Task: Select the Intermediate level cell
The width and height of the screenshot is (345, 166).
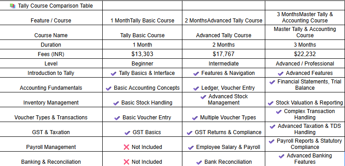Action: click(x=223, y=63)
